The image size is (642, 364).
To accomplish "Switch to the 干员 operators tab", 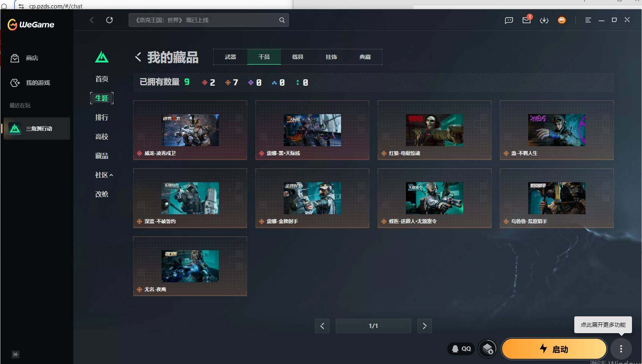I will 264,57.
